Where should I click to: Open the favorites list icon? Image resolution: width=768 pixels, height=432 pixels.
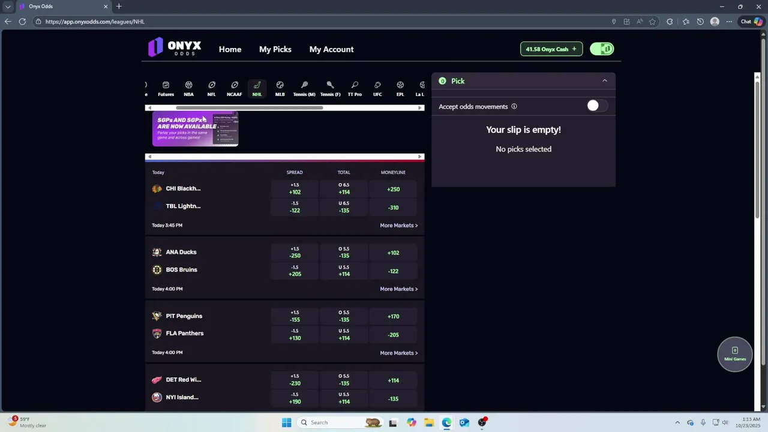(x=686, y=22)
